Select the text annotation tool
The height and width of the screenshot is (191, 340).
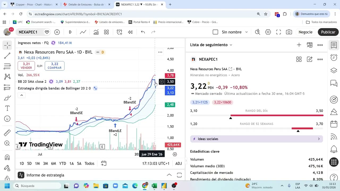(7, 108)
